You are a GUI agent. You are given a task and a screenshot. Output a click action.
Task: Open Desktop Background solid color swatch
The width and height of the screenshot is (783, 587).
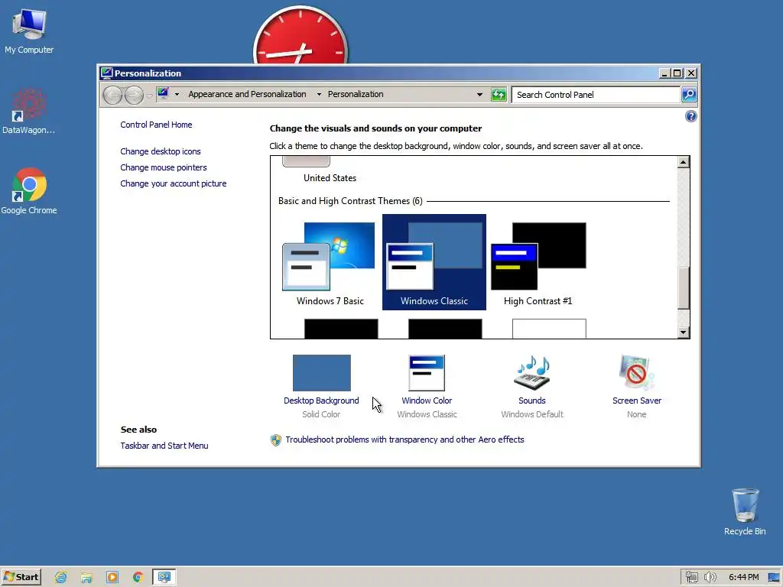point(322,373)
